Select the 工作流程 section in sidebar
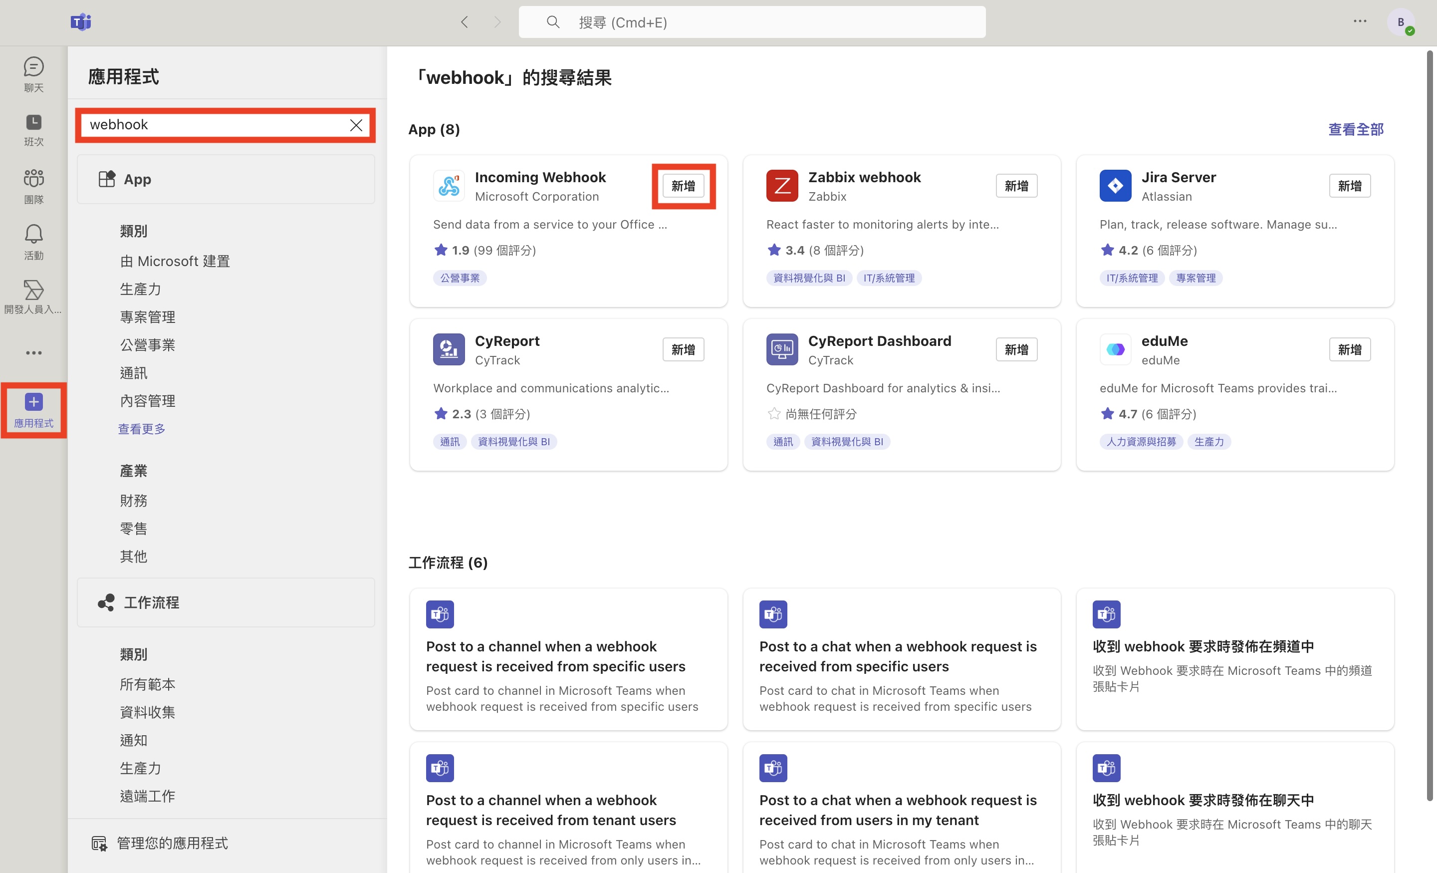Viewport: 1437px width, 873px height. coord(226,603)
